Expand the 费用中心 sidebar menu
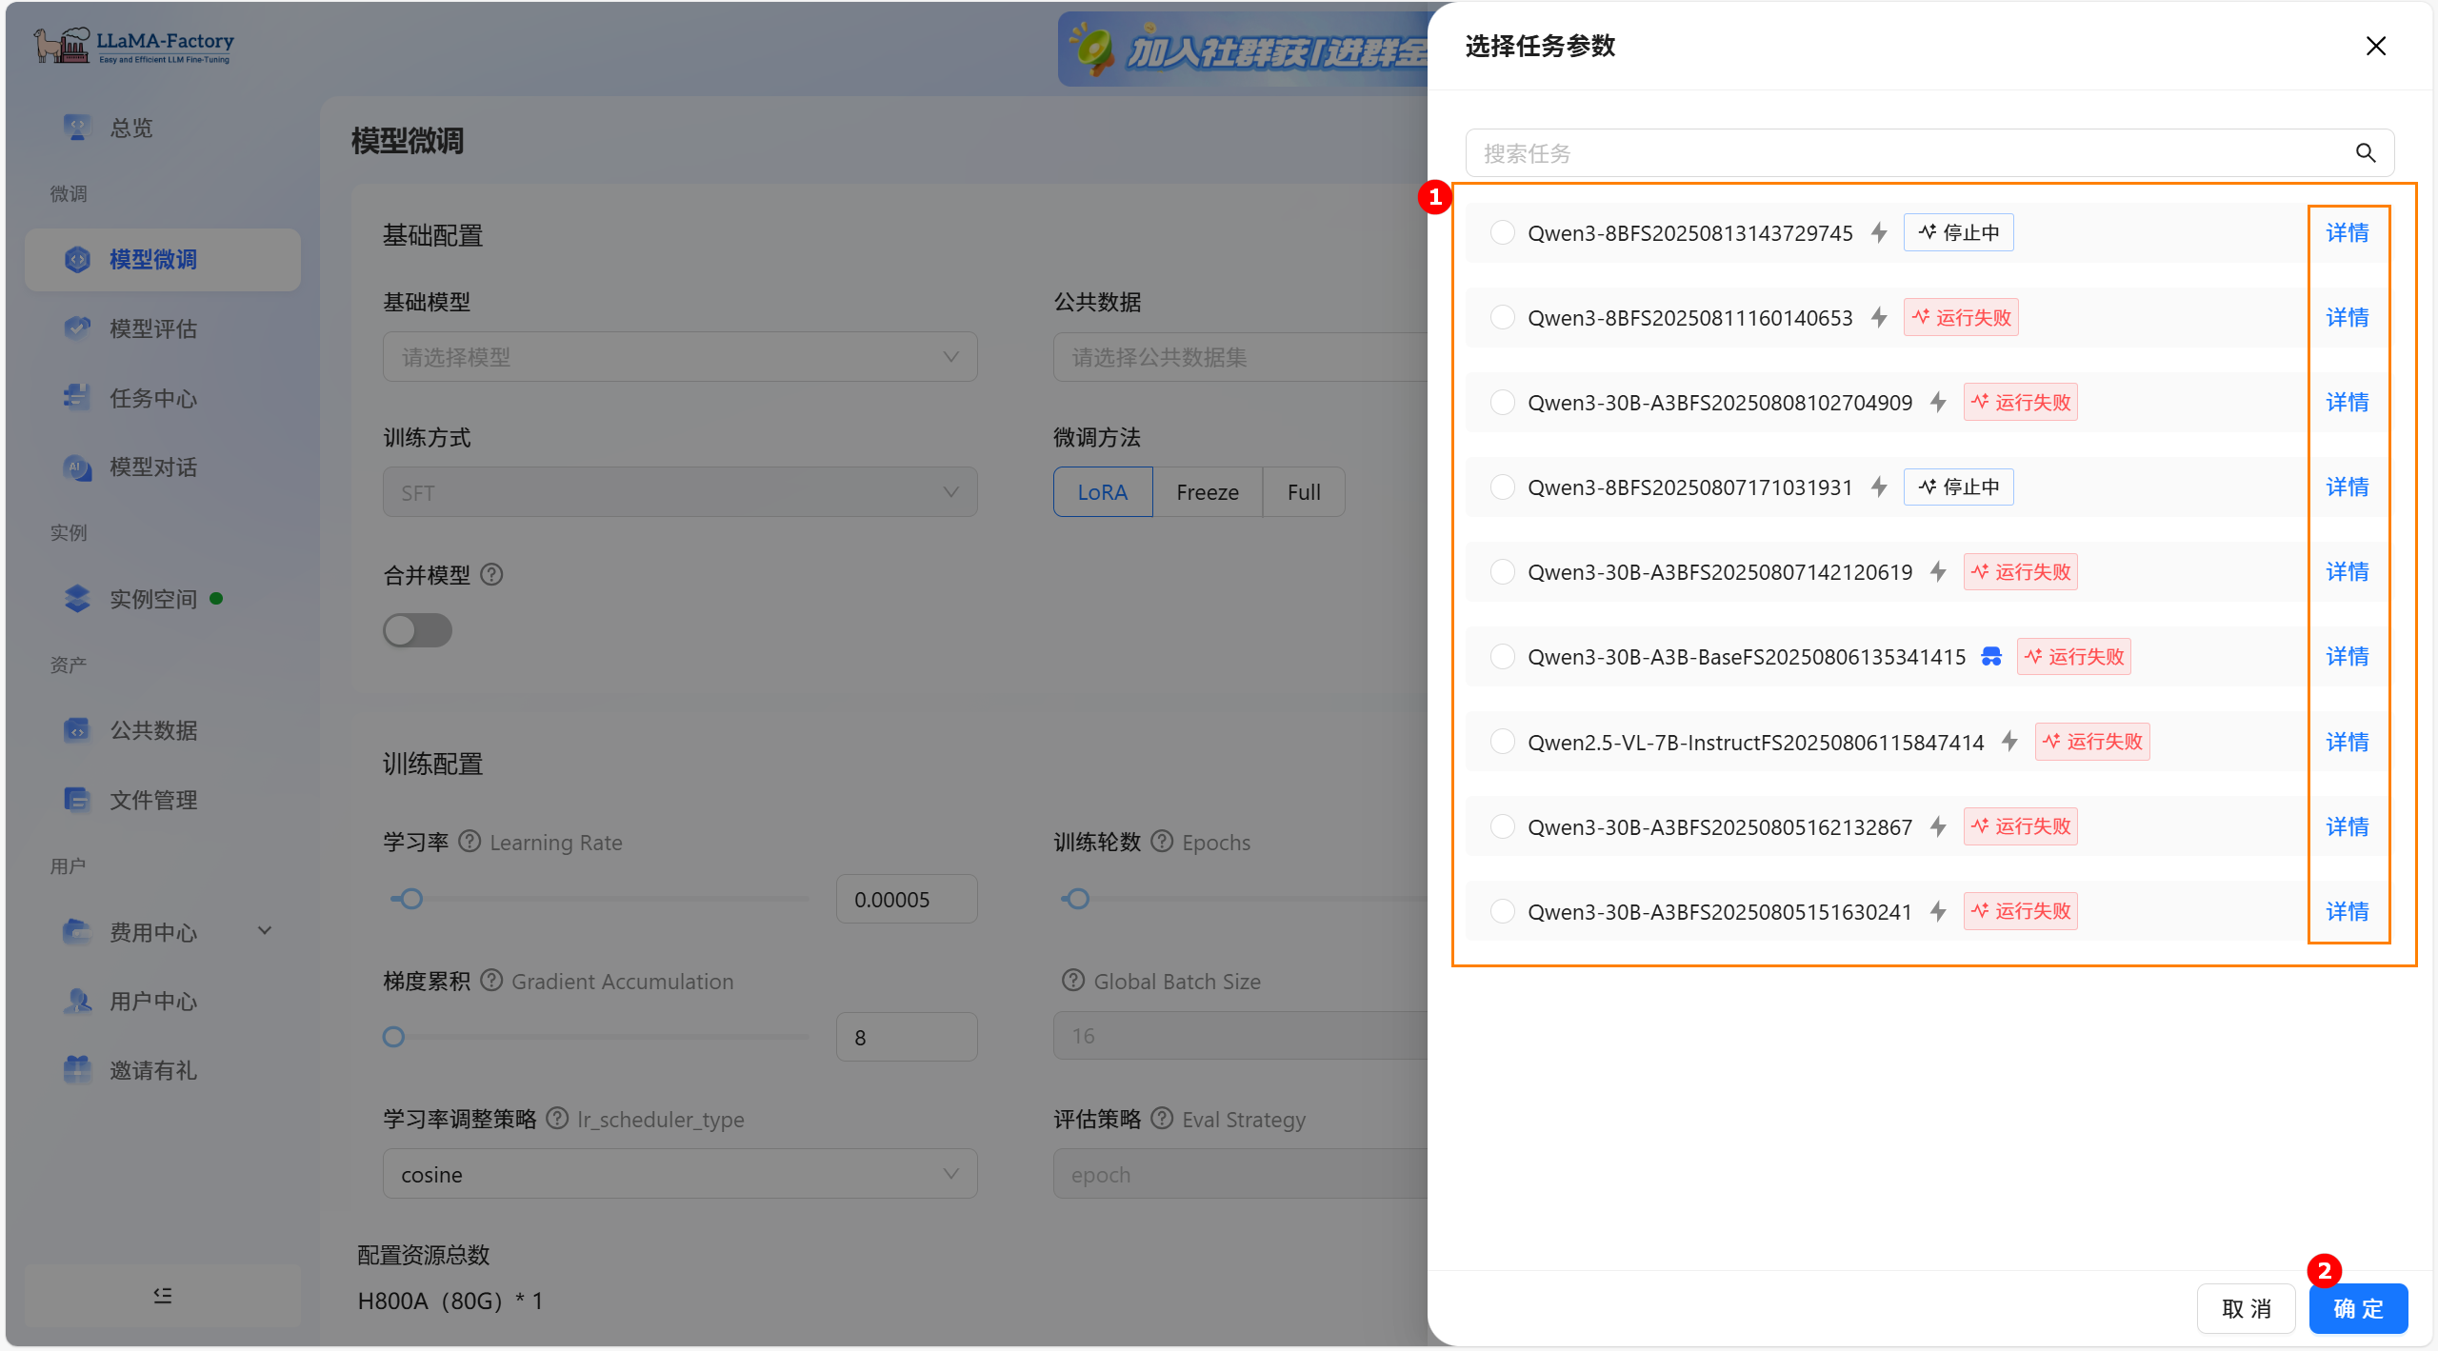The width and height of the screenshot is (2438, 1351). [x=265, y=931]
